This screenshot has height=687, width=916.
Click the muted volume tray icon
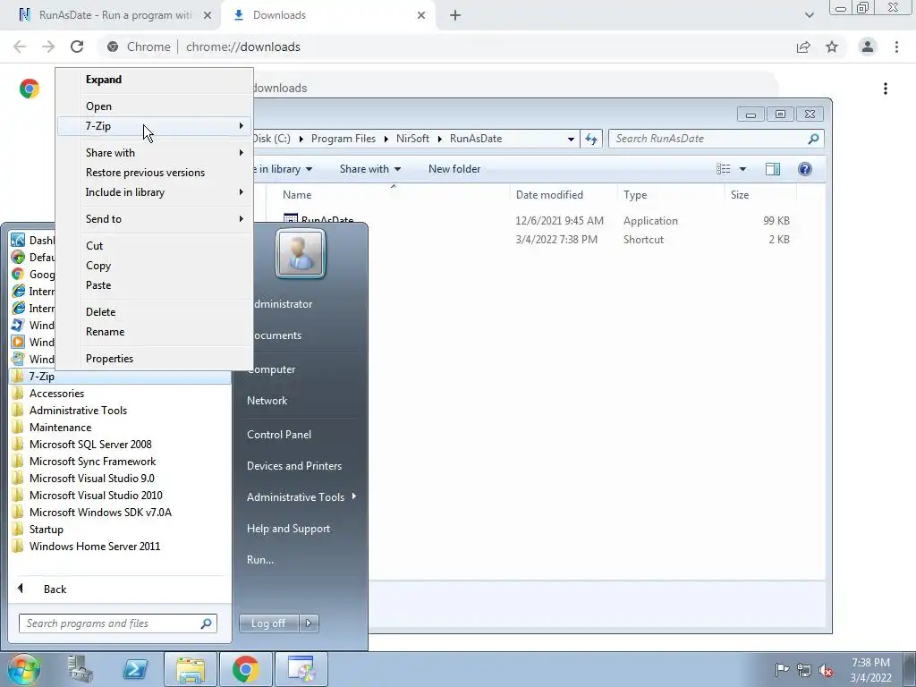(826, 670)
